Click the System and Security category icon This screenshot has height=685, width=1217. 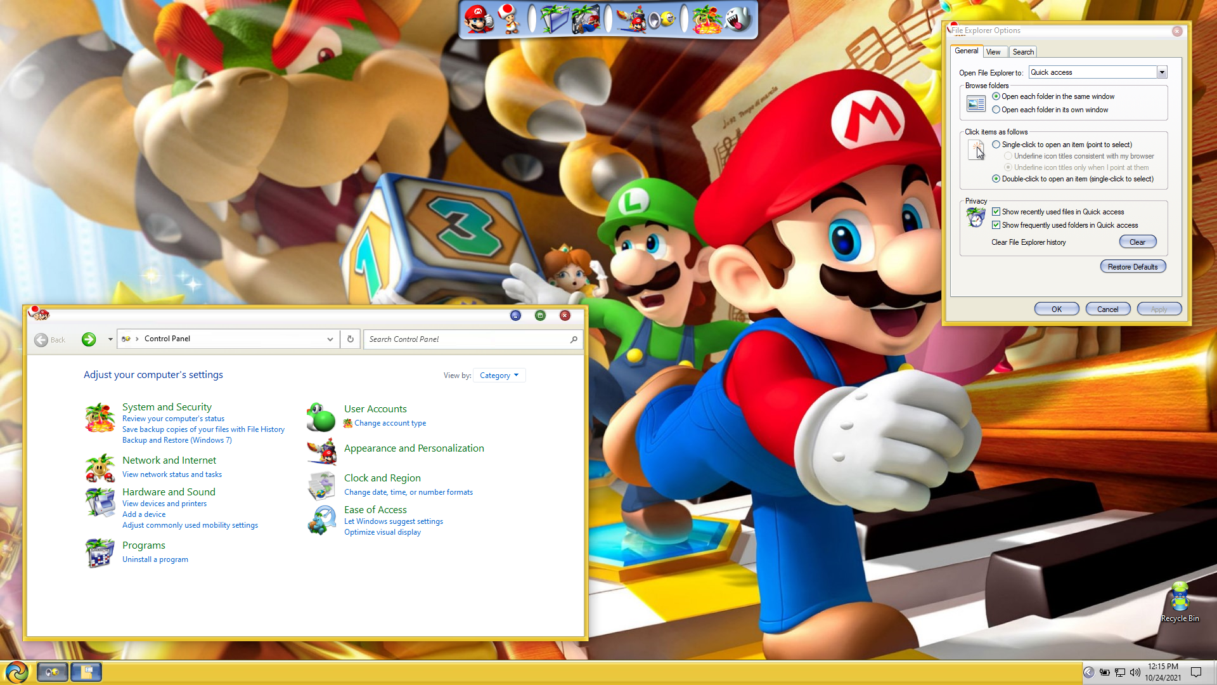coord(100,418)
